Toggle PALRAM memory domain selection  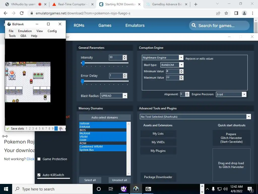coord(103,133)
